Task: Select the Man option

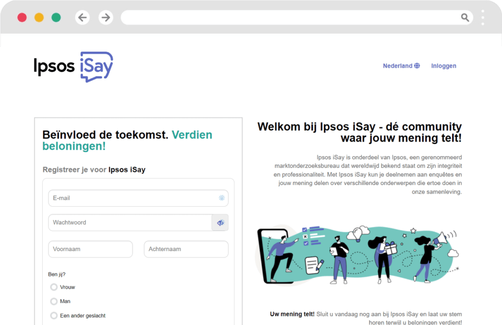Action: coord(53,301)
